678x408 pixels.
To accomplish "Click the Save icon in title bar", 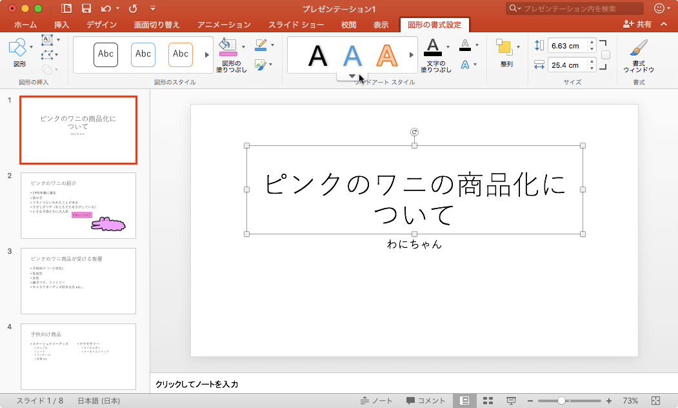I will (86, 8).
